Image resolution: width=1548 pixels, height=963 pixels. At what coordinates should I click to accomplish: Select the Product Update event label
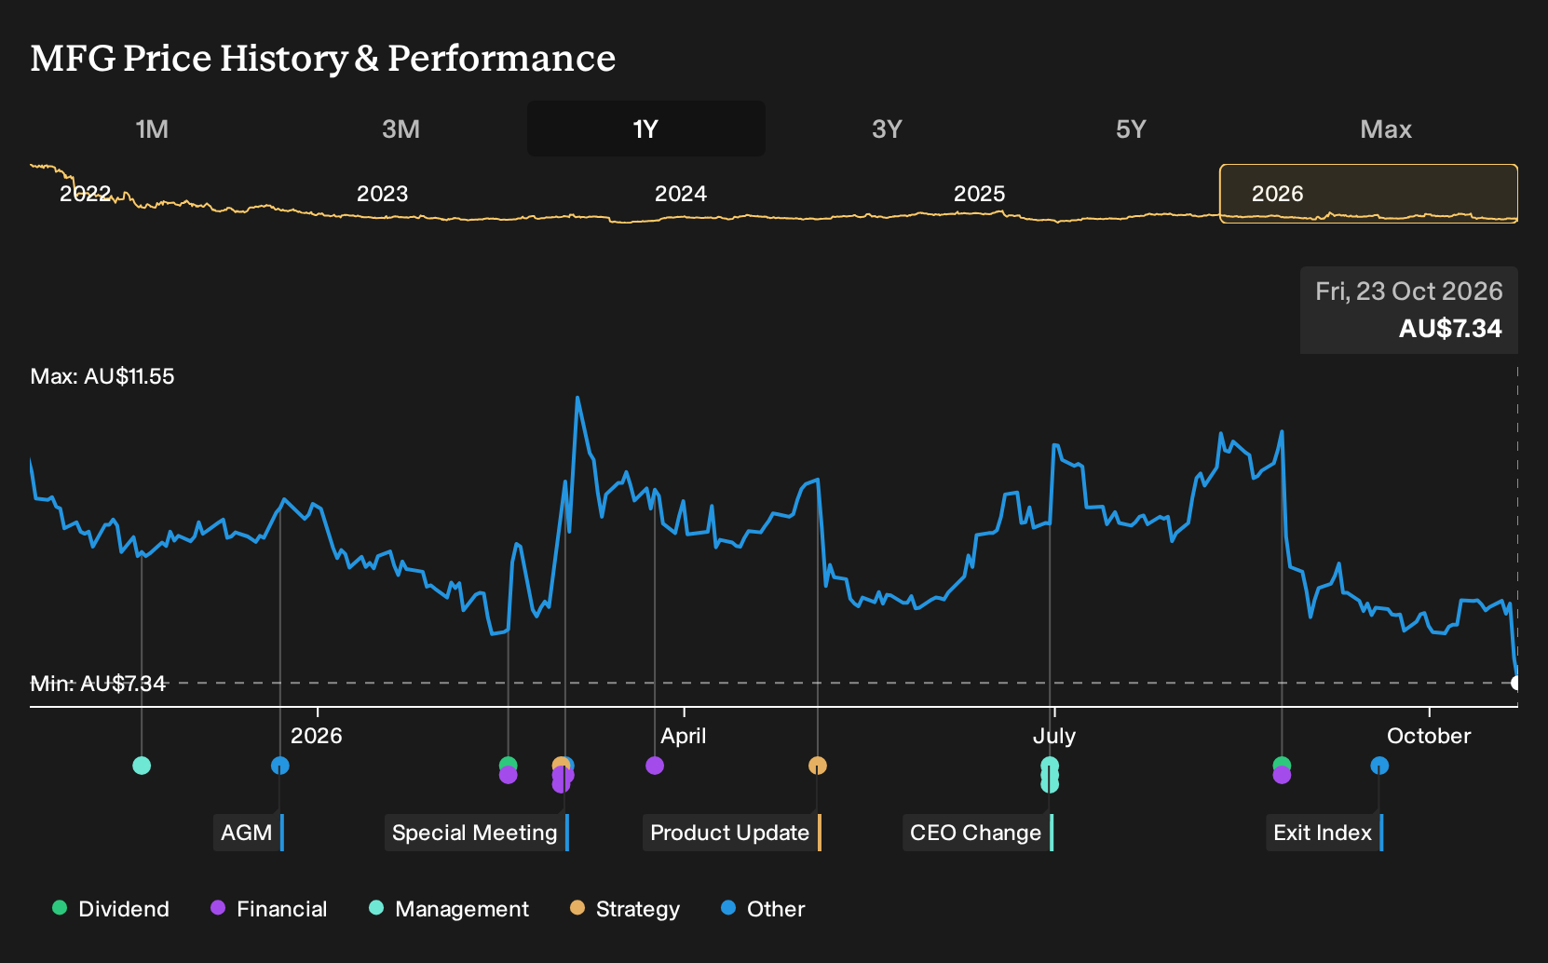pos(732,833)
